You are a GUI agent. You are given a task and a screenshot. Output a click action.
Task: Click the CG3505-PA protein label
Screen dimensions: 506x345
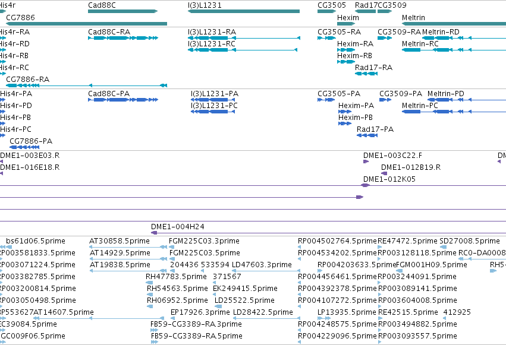tap(339, 94)
